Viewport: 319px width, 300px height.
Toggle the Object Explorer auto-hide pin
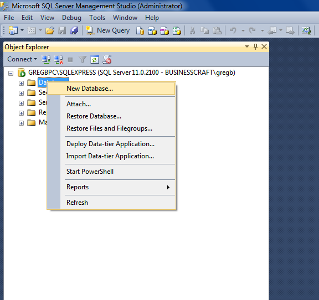point(255,46)
